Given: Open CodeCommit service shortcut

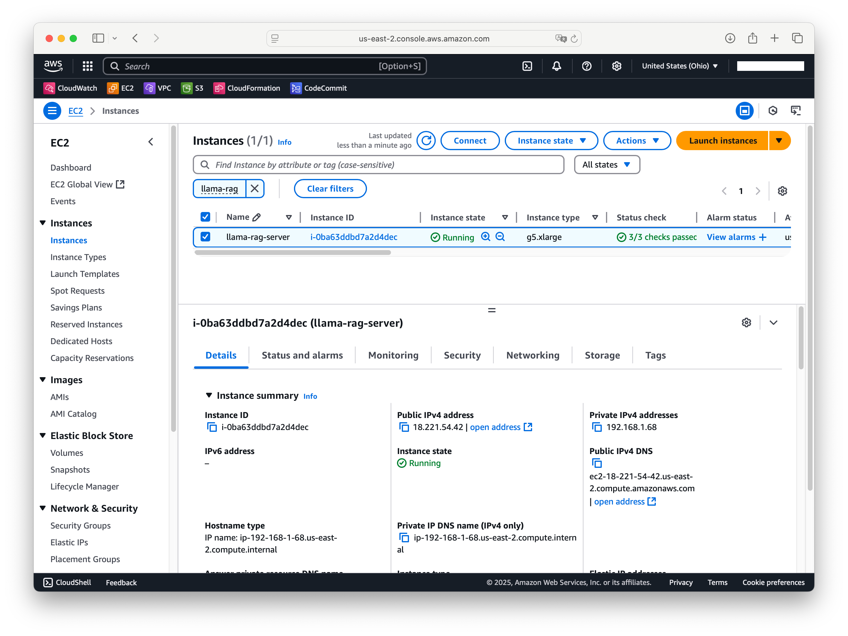Looking at the screenshot, I should point(319,88).
